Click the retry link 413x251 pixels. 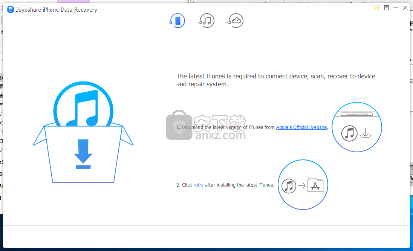pyautogui.click(x=198, y=185)
